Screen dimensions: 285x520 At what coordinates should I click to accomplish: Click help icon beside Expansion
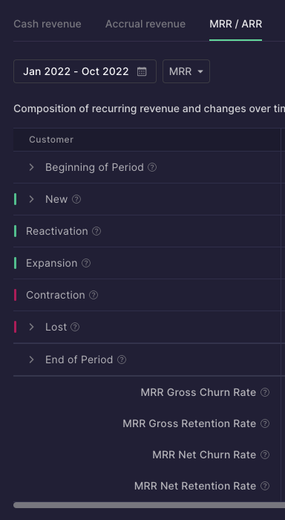click(x=86, y=263)
